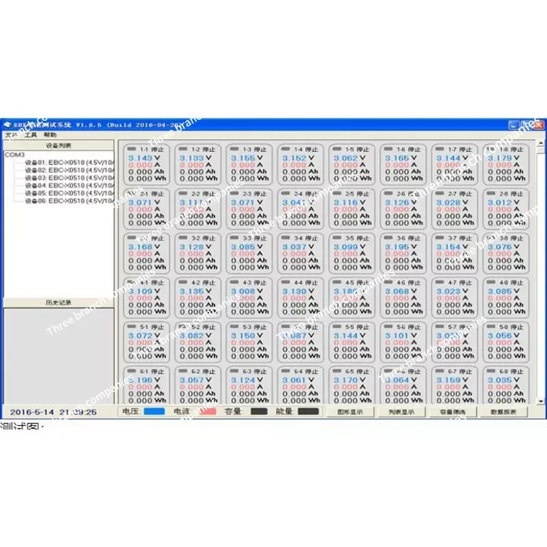Viewport: 547px width, 547px height.
Task: Click the 列表显示 button
Action: (401, 412)
